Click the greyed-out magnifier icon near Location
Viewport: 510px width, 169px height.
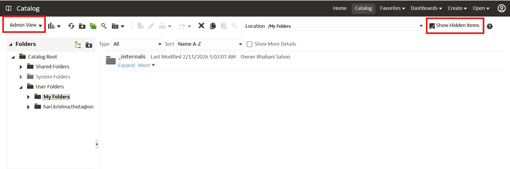(x=235, y=26)
